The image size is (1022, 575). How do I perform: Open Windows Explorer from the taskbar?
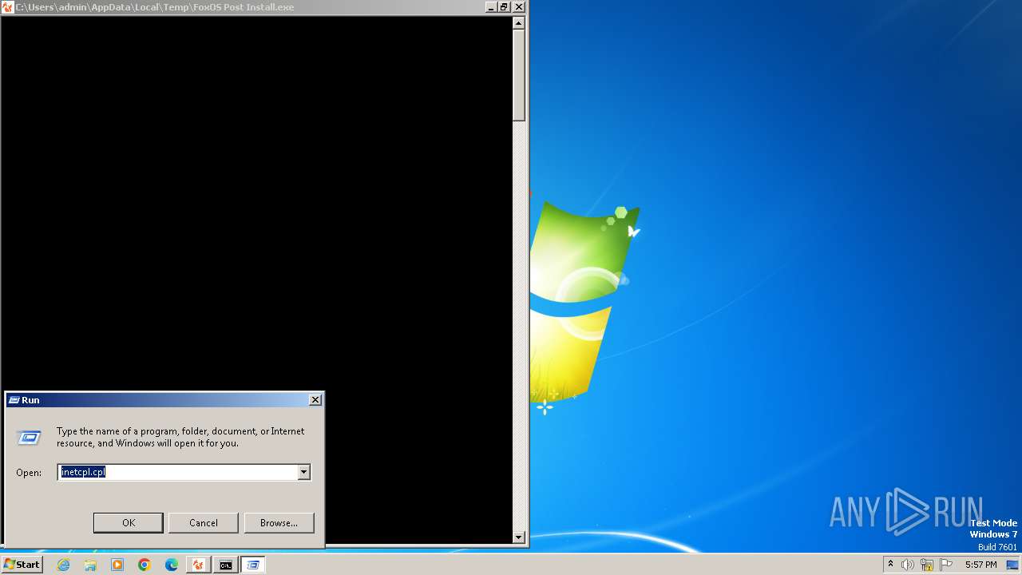[90, 565]
